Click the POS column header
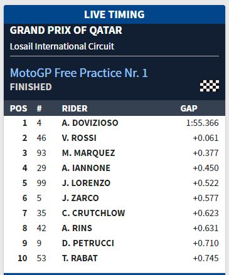This screenshot has width=229, height=275. click(18, 108)
